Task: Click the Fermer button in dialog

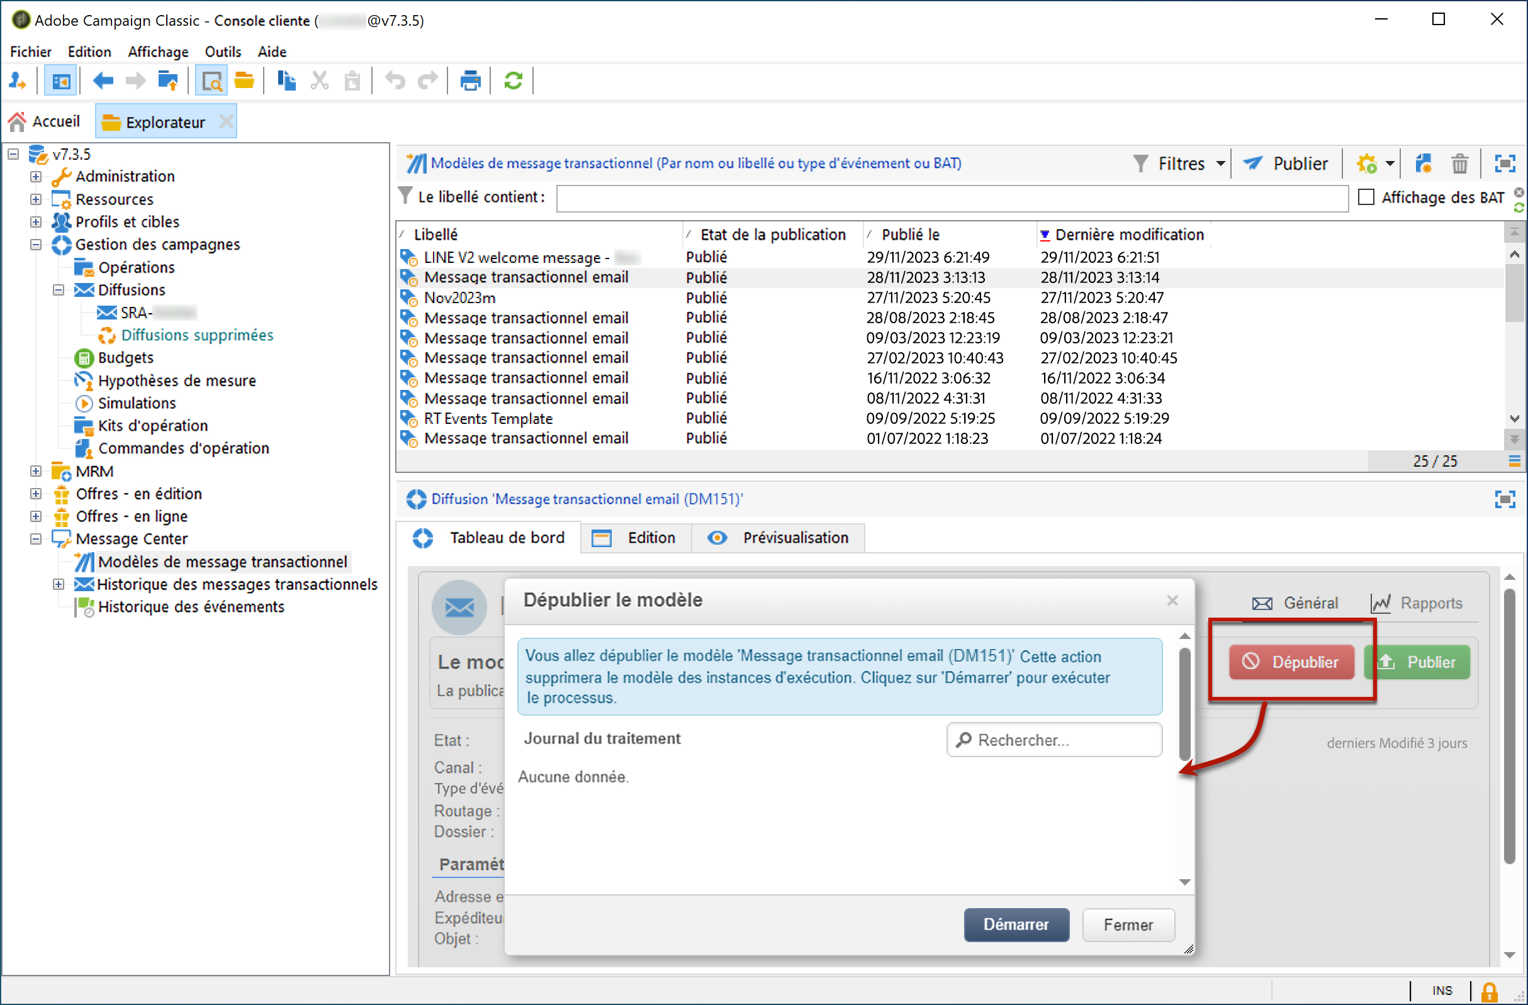Action: click(1128, 924)
